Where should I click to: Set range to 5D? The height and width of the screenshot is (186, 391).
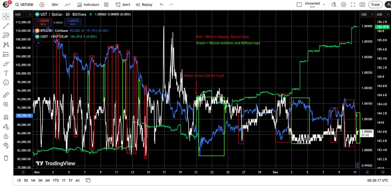[x=26, y=180]
